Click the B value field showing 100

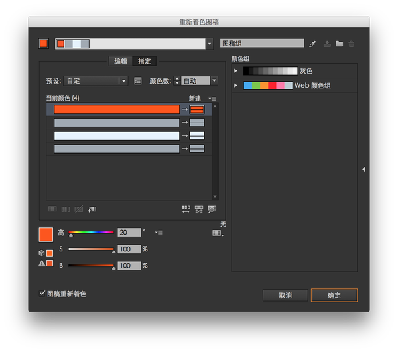point(129,266)
